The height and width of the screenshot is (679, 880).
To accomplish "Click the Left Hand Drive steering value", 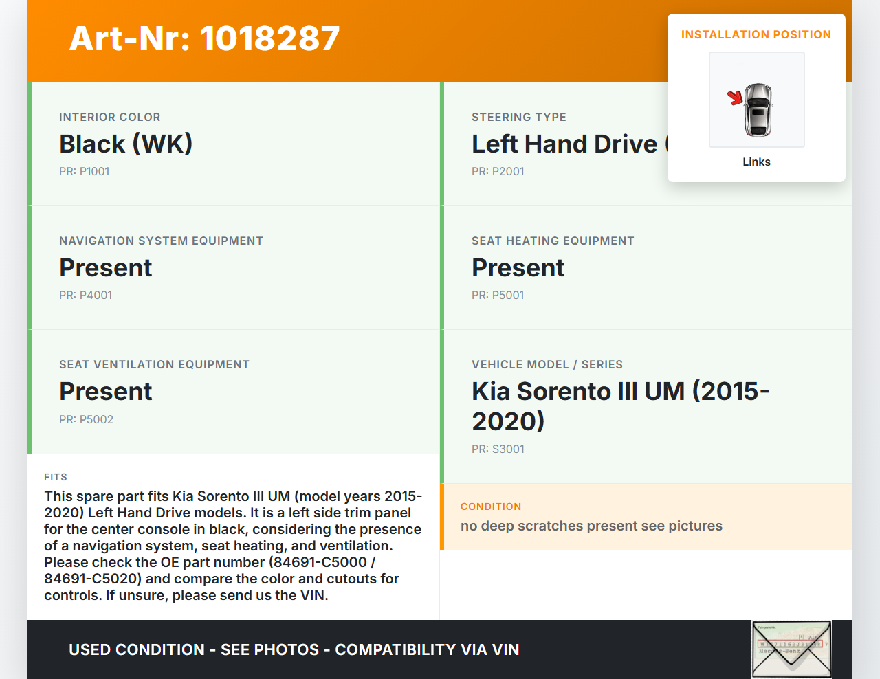I will point(564,144).
